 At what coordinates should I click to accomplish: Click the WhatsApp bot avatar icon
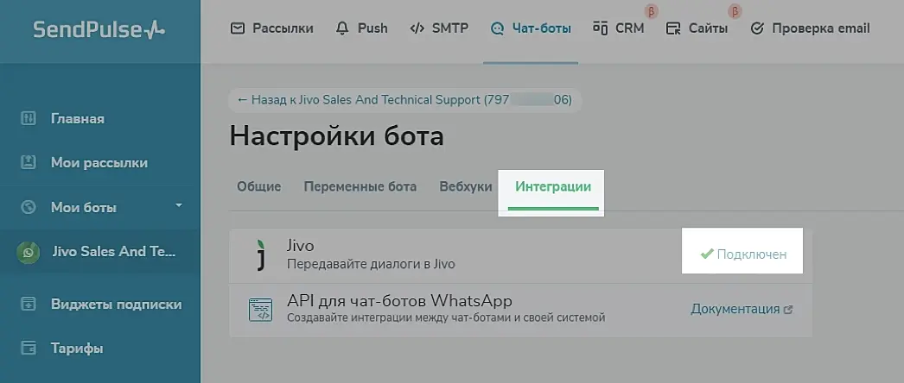pos(28,252)
